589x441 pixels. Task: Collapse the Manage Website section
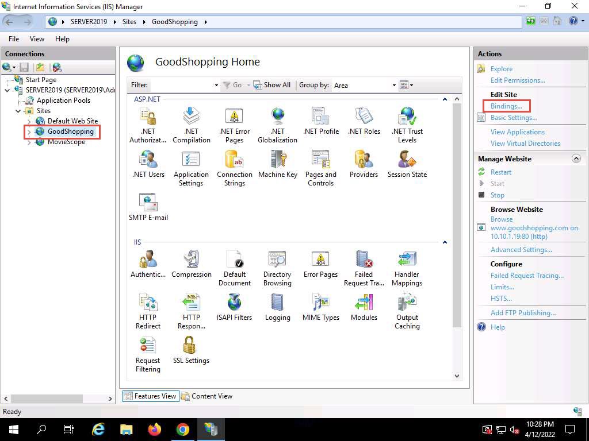(x=576, y=158)
